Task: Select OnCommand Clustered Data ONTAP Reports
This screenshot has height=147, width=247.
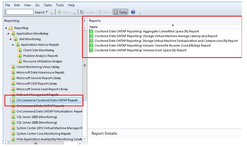Action: (47, 100)
